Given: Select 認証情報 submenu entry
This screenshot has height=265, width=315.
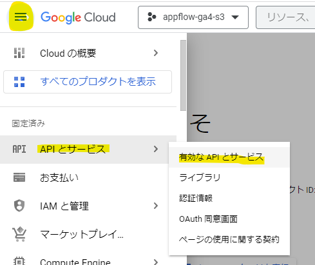Looking at the screenshot, I should point(229,199).
